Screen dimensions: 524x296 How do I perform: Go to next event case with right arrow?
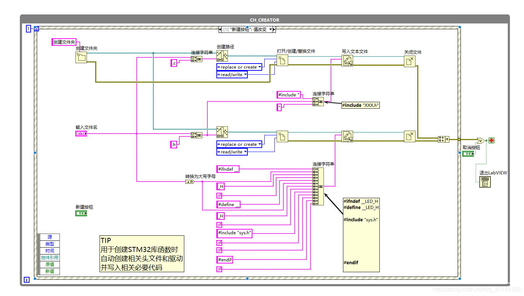point(274,30)
